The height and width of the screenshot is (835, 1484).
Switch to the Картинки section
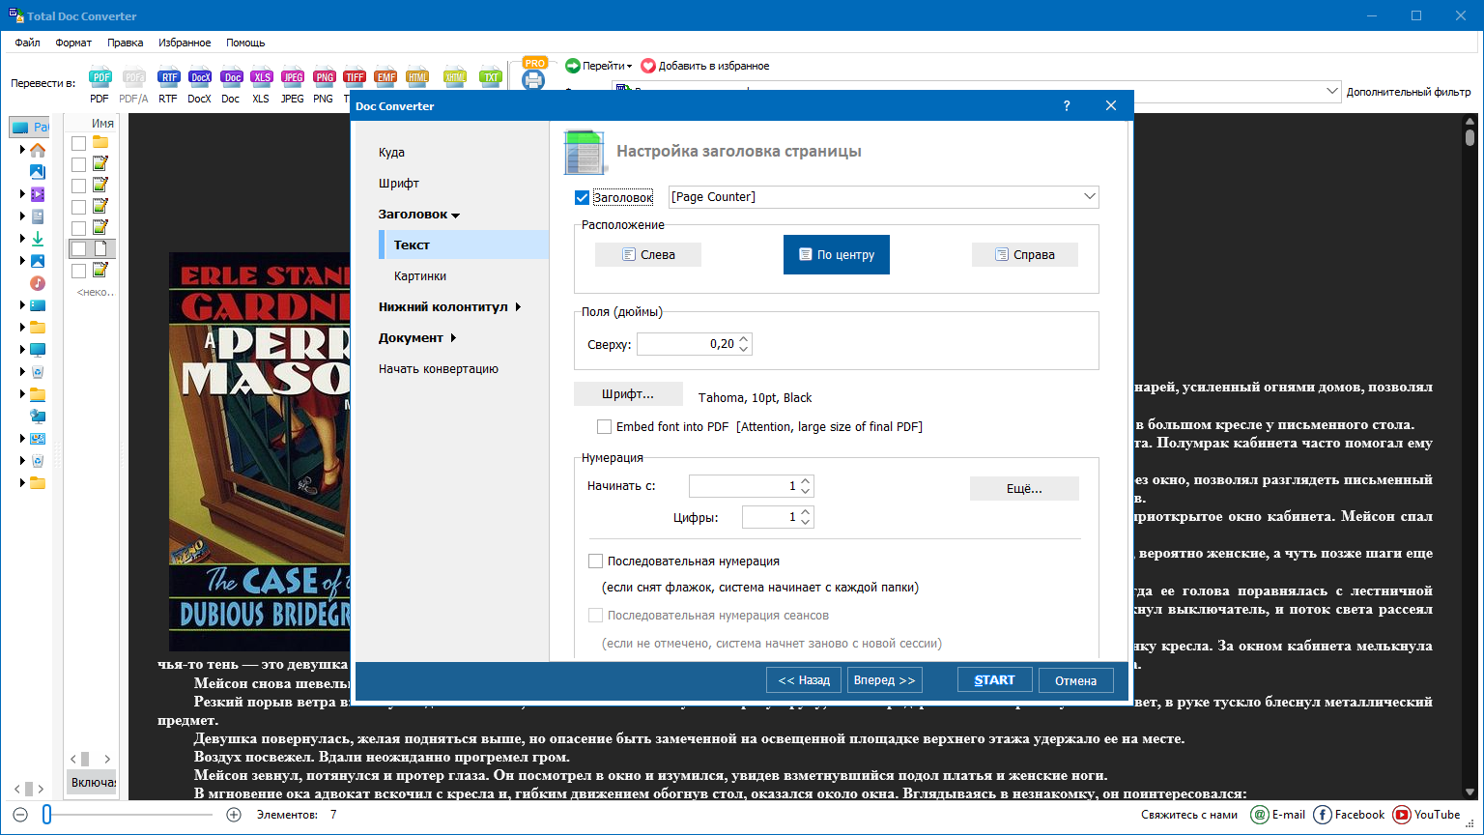[x=419, y=276]
